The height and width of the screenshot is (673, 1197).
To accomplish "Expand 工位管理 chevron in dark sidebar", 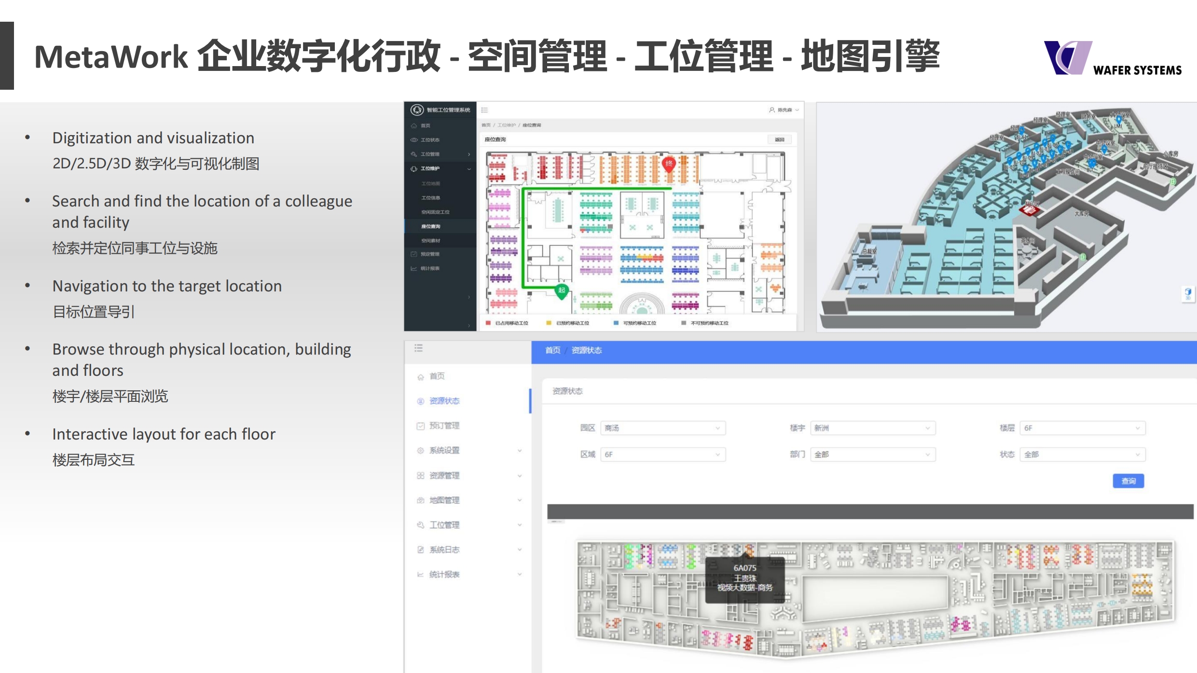I will (469, 154).
